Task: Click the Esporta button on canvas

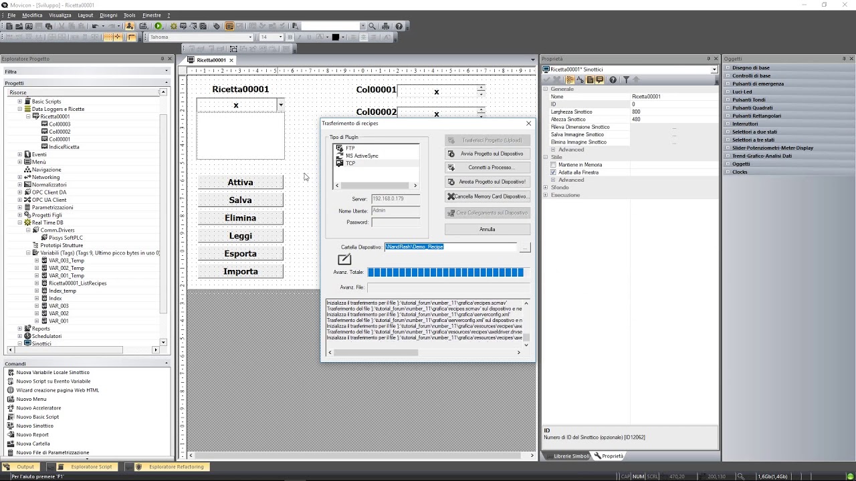Action: point(240,253)
